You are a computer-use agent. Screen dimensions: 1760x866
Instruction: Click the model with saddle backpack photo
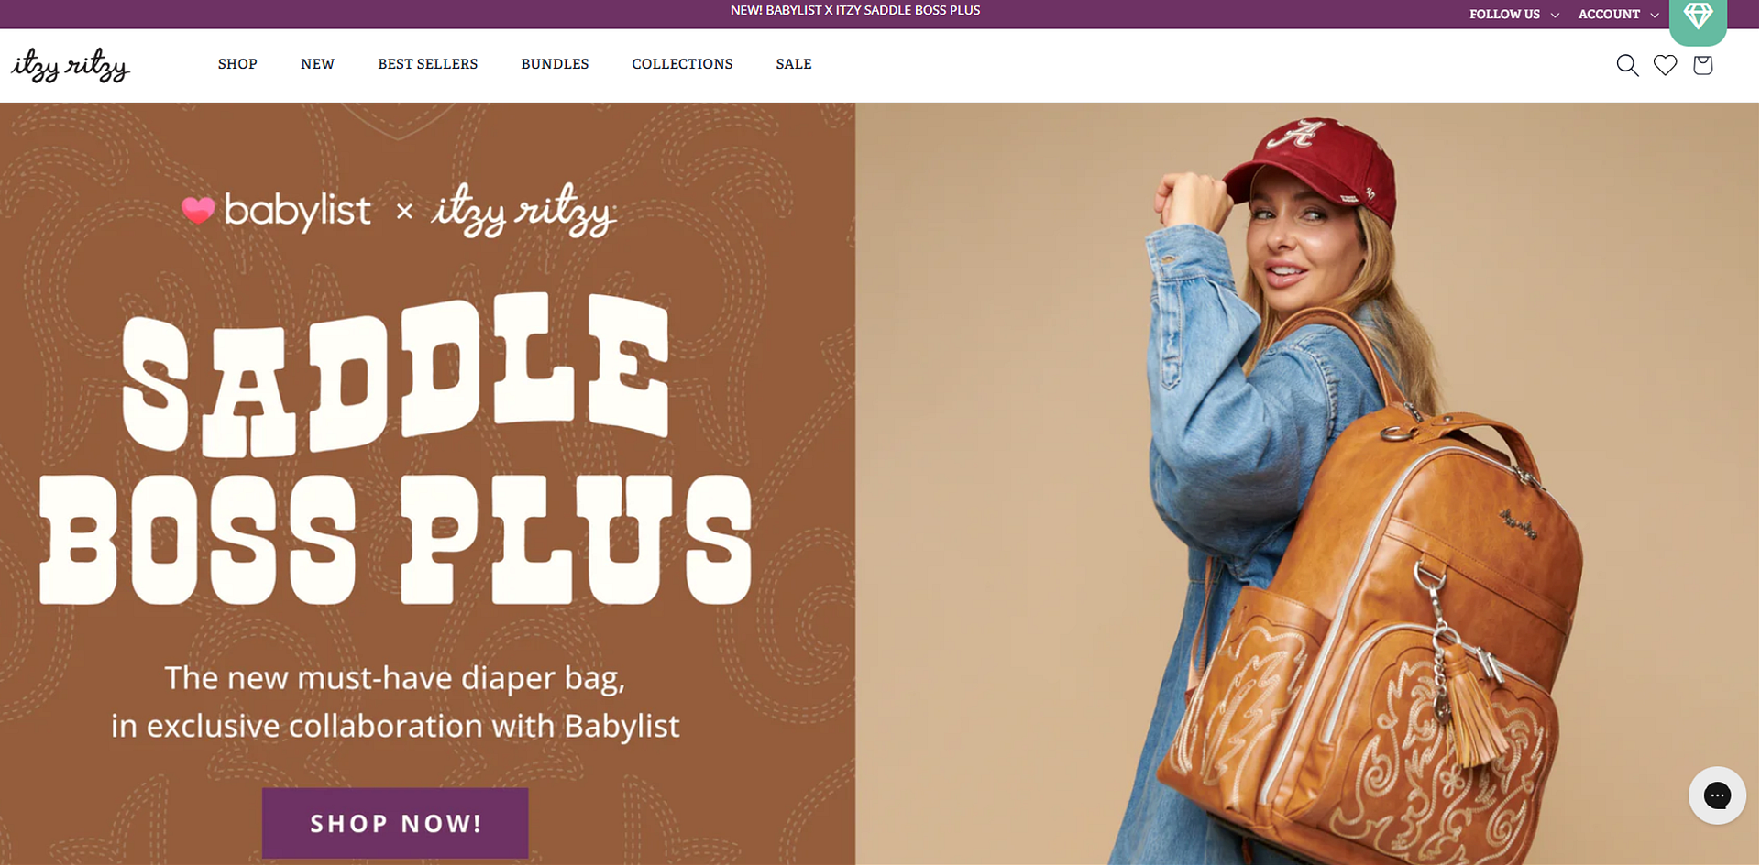pyautogui.click(x=1307, y=484)
